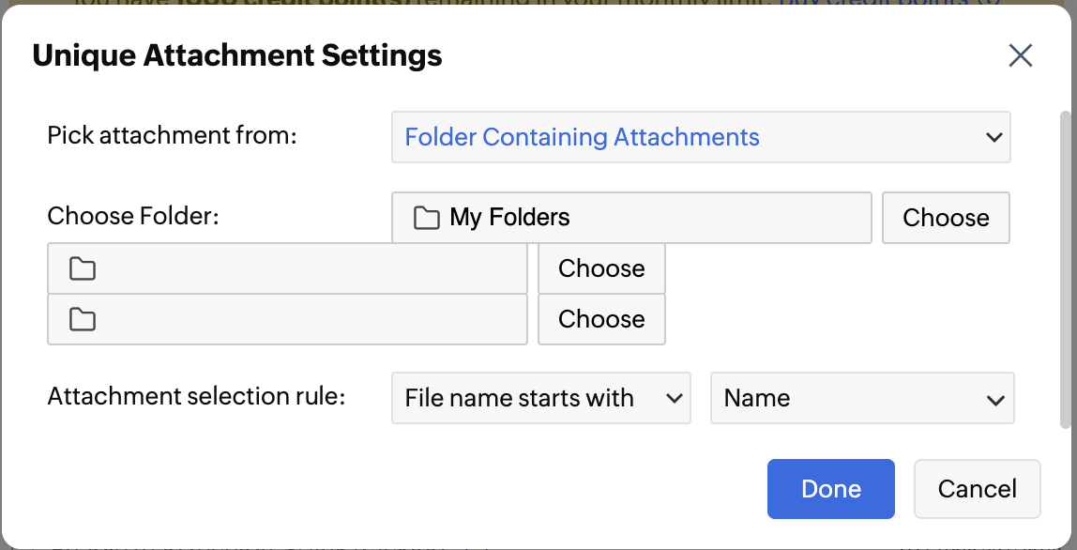The image size is (1077, 550).
Task: Expand the File name starts with dropdown
Action: 540,398
